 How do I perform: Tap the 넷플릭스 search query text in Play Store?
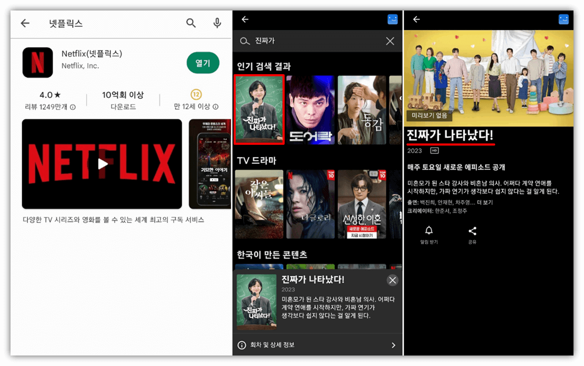point(66,24)
